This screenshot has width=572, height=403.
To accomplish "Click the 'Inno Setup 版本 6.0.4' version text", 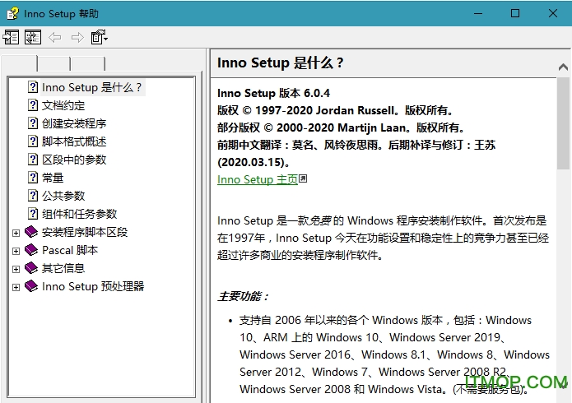I will coord(273,94).
